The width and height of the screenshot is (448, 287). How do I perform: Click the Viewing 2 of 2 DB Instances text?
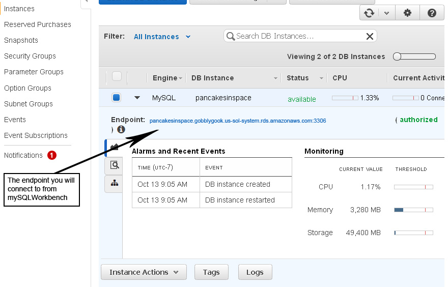[x=336, y=56]
